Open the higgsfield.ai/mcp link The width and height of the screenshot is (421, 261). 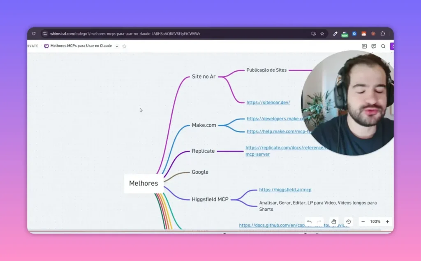[285, 190]
